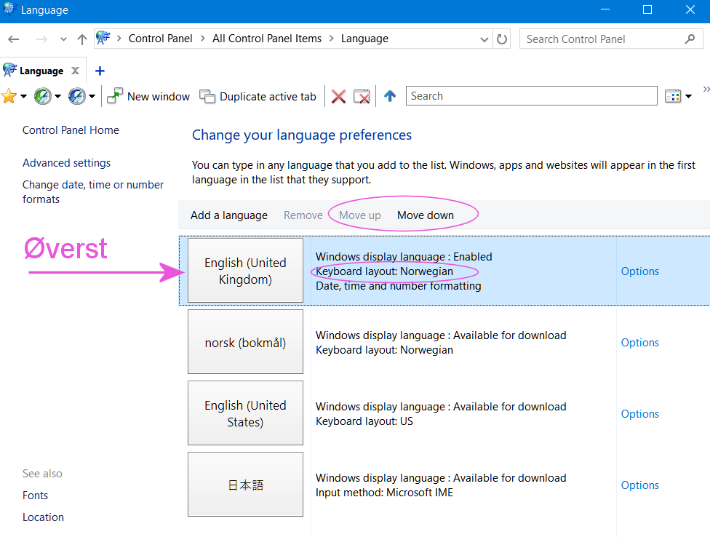Expand the address bar history dropdown
This screenshot has height=537, width=710.
[x=484, y=39]
